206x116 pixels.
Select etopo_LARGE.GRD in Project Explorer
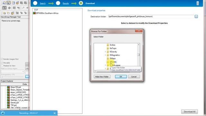pyautogui.click(x=18, y=92)
